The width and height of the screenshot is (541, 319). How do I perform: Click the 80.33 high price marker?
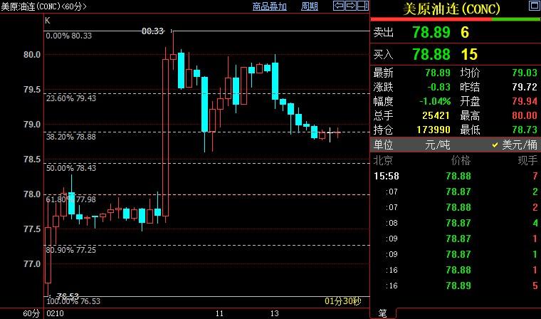[x=153, y=31]
